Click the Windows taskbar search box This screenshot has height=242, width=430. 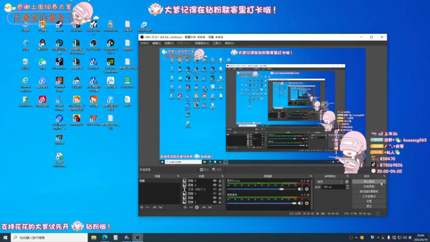(49, 238)
